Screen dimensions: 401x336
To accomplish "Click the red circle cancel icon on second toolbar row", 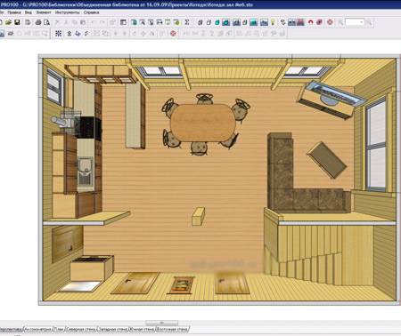I will pos(173,34).
